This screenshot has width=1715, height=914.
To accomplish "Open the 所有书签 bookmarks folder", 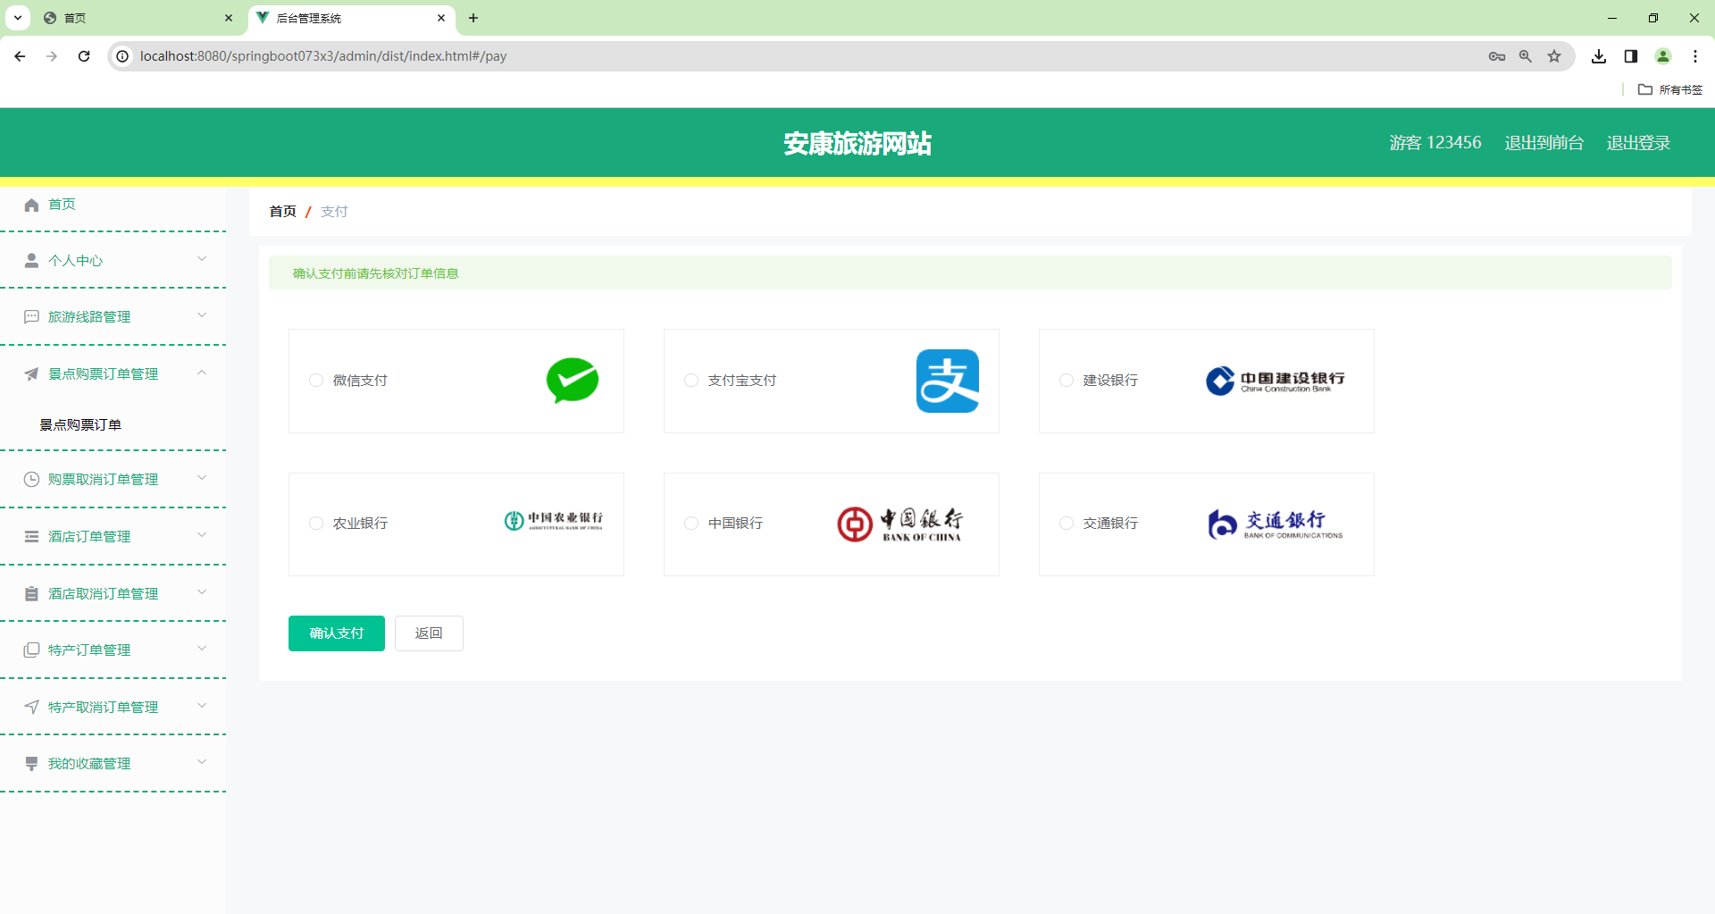I will [x=1670, y=89].
